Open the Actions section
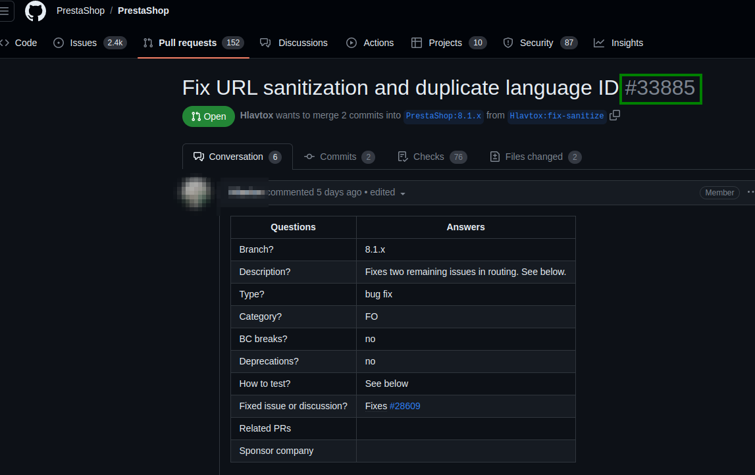Screen dimensions: 755x475 370,43
